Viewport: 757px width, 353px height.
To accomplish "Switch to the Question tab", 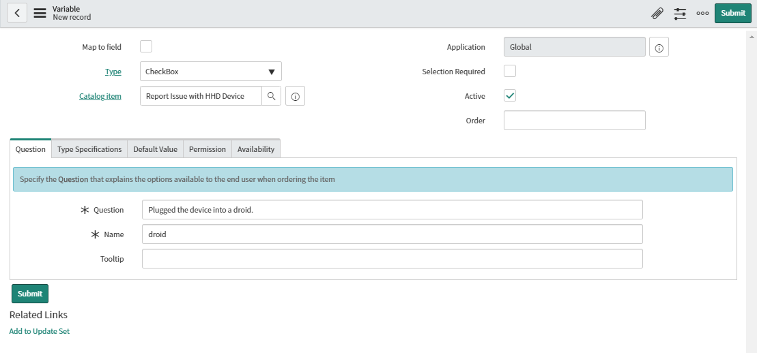I will pos(31,149).
